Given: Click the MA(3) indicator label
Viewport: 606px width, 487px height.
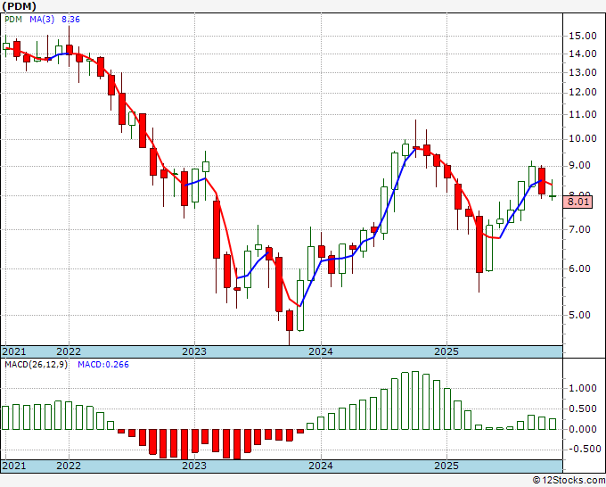Looking at the screenshot, I should [42, 19].
